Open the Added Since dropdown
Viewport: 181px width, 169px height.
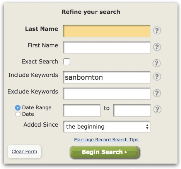[x=106, y=127]
